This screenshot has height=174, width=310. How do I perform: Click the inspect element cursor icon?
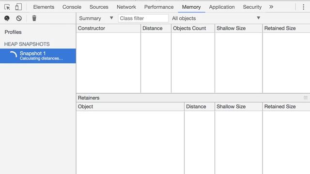pos(7,7)
